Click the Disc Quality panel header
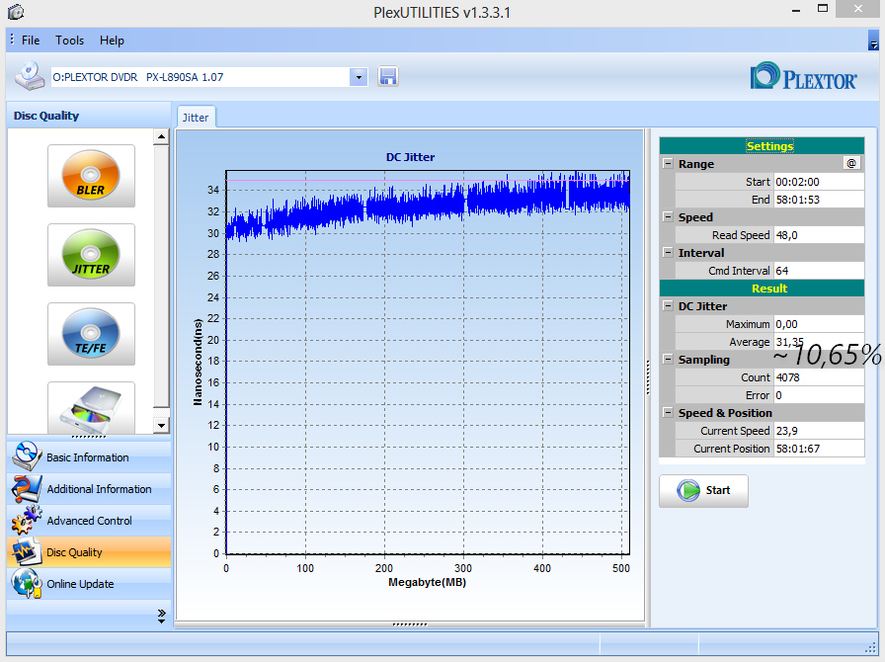Viewport: 885px width, 662px height. tap(89, 116)
